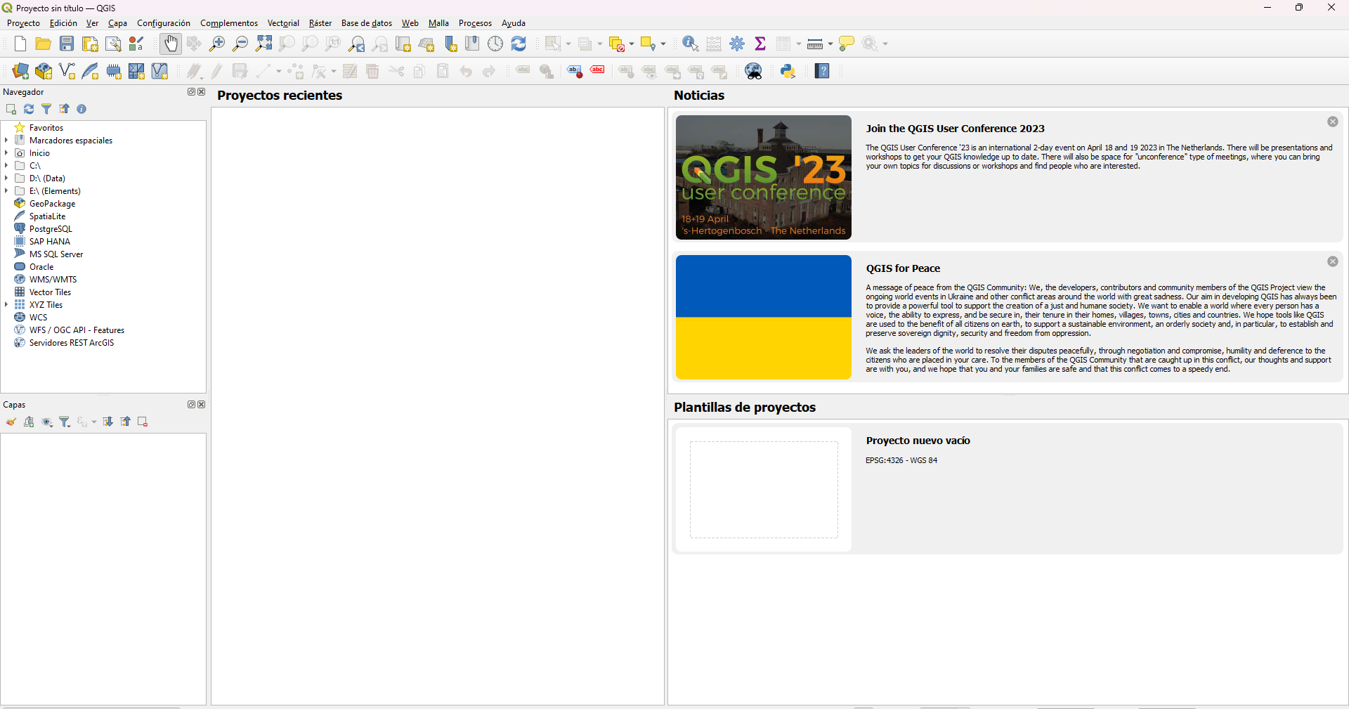The width and height of the screenshot is (1349, 709).
Task: Open the Complementos menu
Action: click(x=229, y=23)
